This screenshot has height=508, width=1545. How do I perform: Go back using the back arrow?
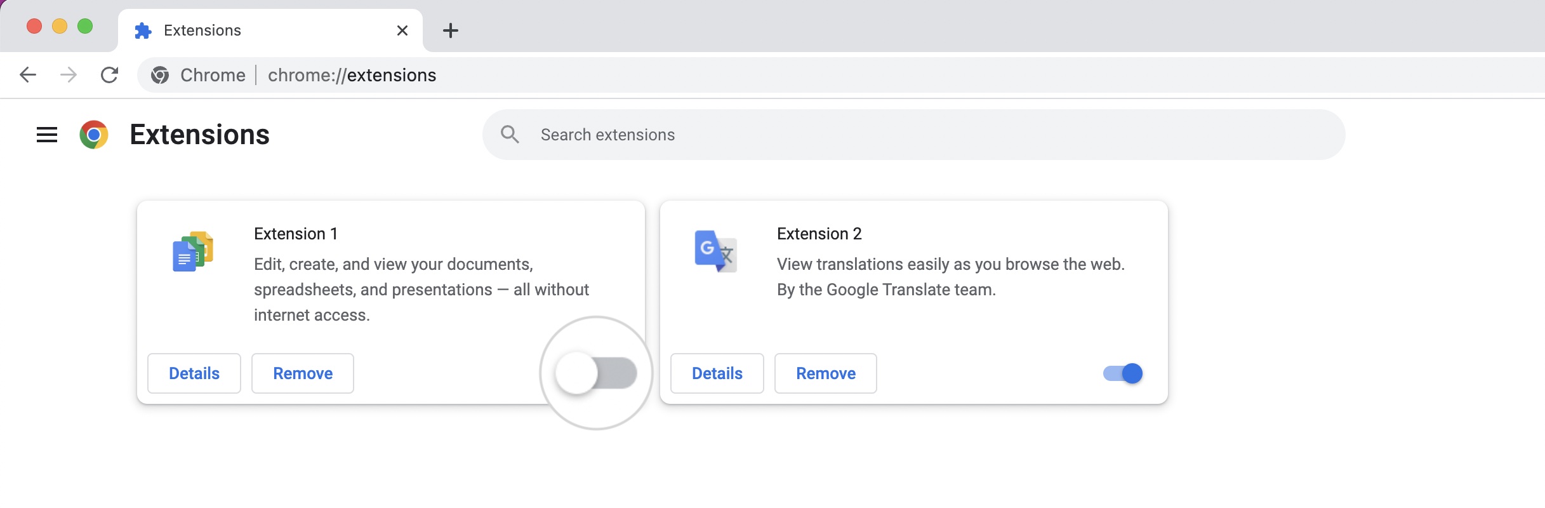click(28, 75)
